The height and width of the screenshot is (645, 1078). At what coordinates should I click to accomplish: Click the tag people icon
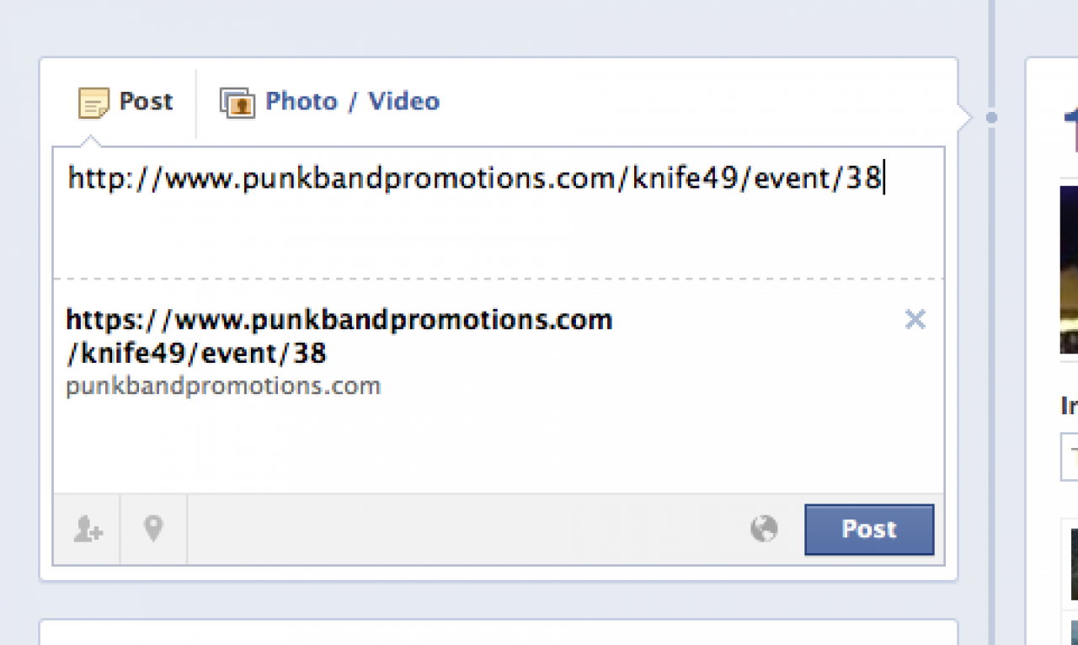(88, 529)
